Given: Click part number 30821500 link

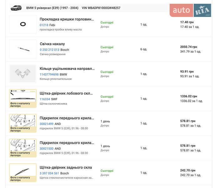Looking at the screenshot, I should 46,149.
